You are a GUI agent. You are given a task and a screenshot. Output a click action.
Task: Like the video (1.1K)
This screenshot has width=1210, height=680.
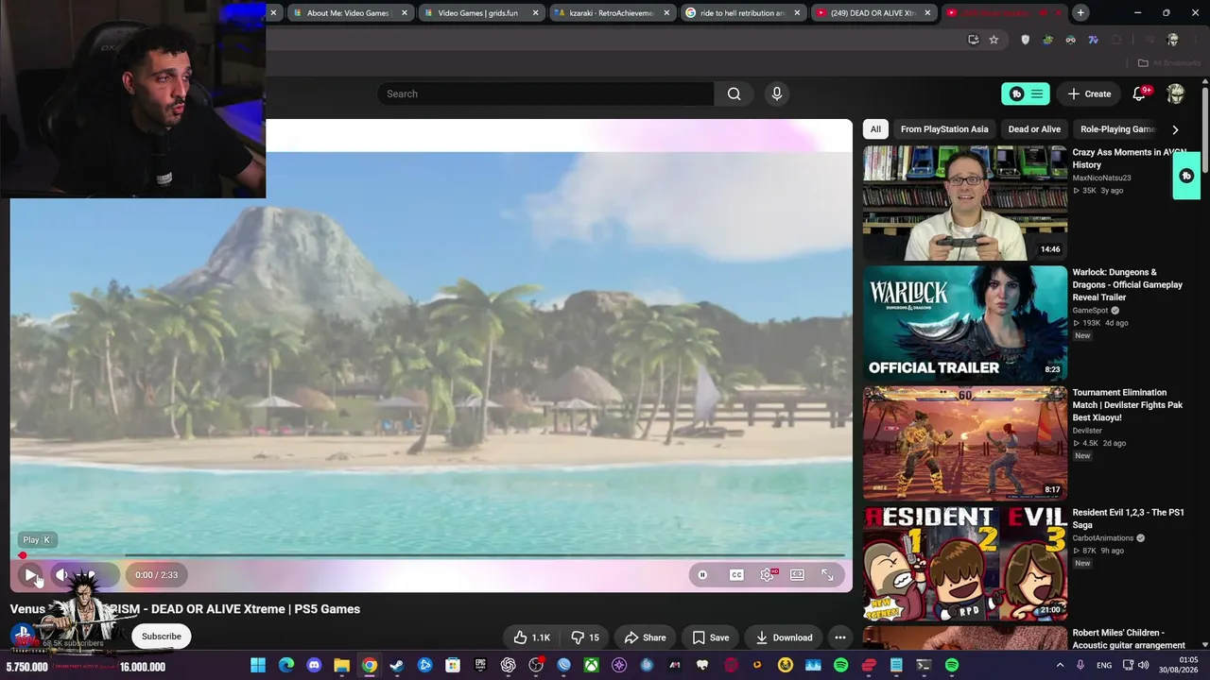click(531, 637)
